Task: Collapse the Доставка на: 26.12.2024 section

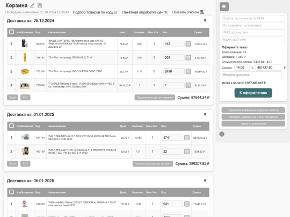Action: tap(205, 21)
